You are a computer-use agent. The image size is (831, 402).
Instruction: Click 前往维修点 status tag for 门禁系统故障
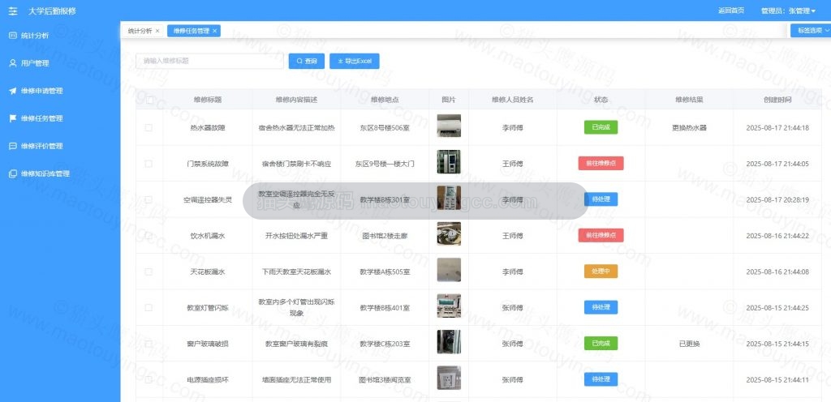[601, 164]
